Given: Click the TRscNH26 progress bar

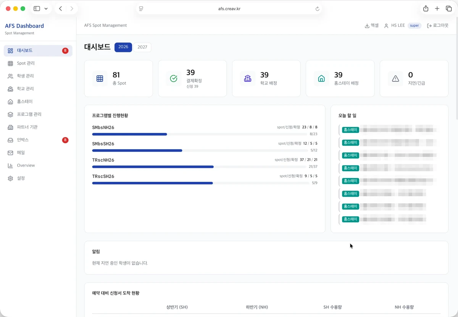Looking at the screenshot, I should click(x=200, y=167).
